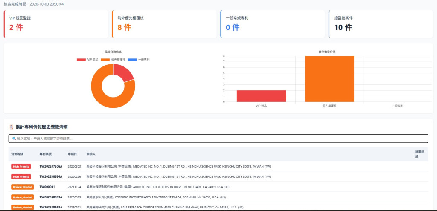The width and height of the screenshot is (437, 211).
Task: Click the clipboard icon beside 累計專利情報歷史總覽清單
Action: point(12,127)
